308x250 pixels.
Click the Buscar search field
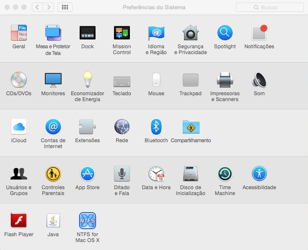pos(269,7)
